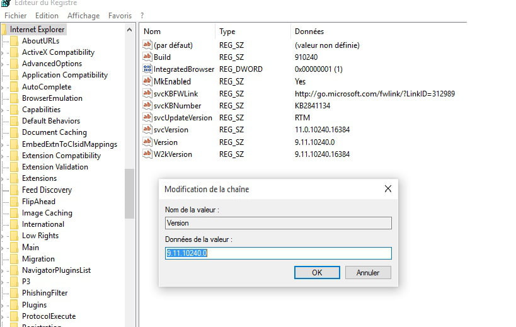Image resolution: width=516 pixels, height=327 pixels.
Task: Click the FlipAhead folder icon
Action: tap(14, 202)
